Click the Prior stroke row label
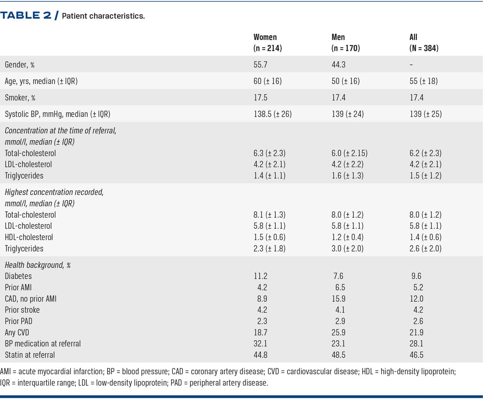 tap(22, 310)
